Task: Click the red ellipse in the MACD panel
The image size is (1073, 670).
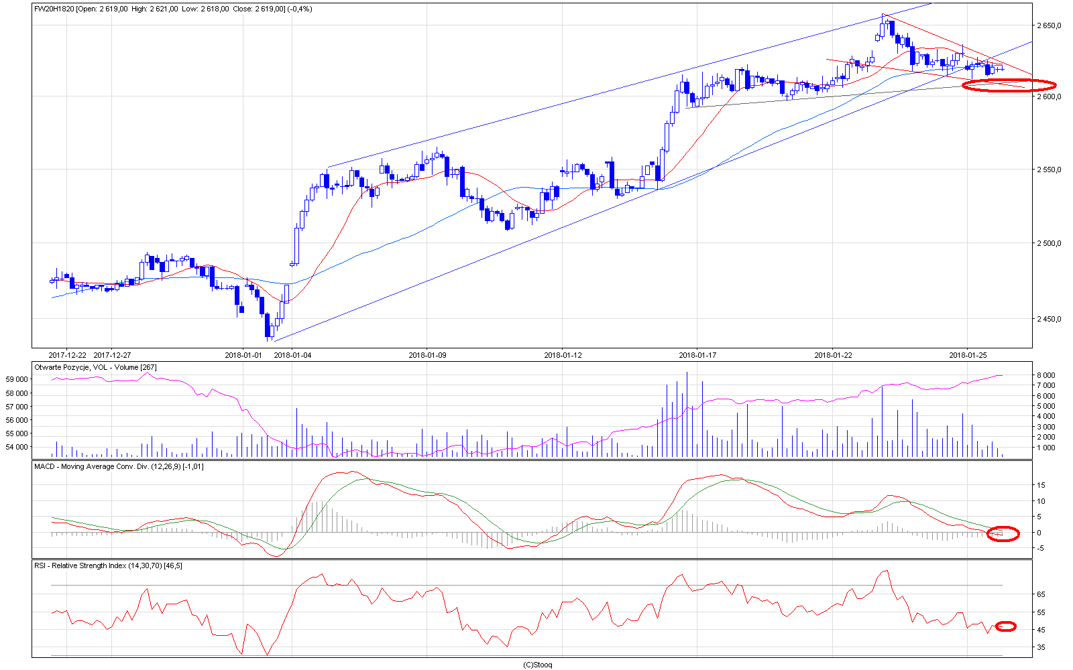Action: point(1003,533)
